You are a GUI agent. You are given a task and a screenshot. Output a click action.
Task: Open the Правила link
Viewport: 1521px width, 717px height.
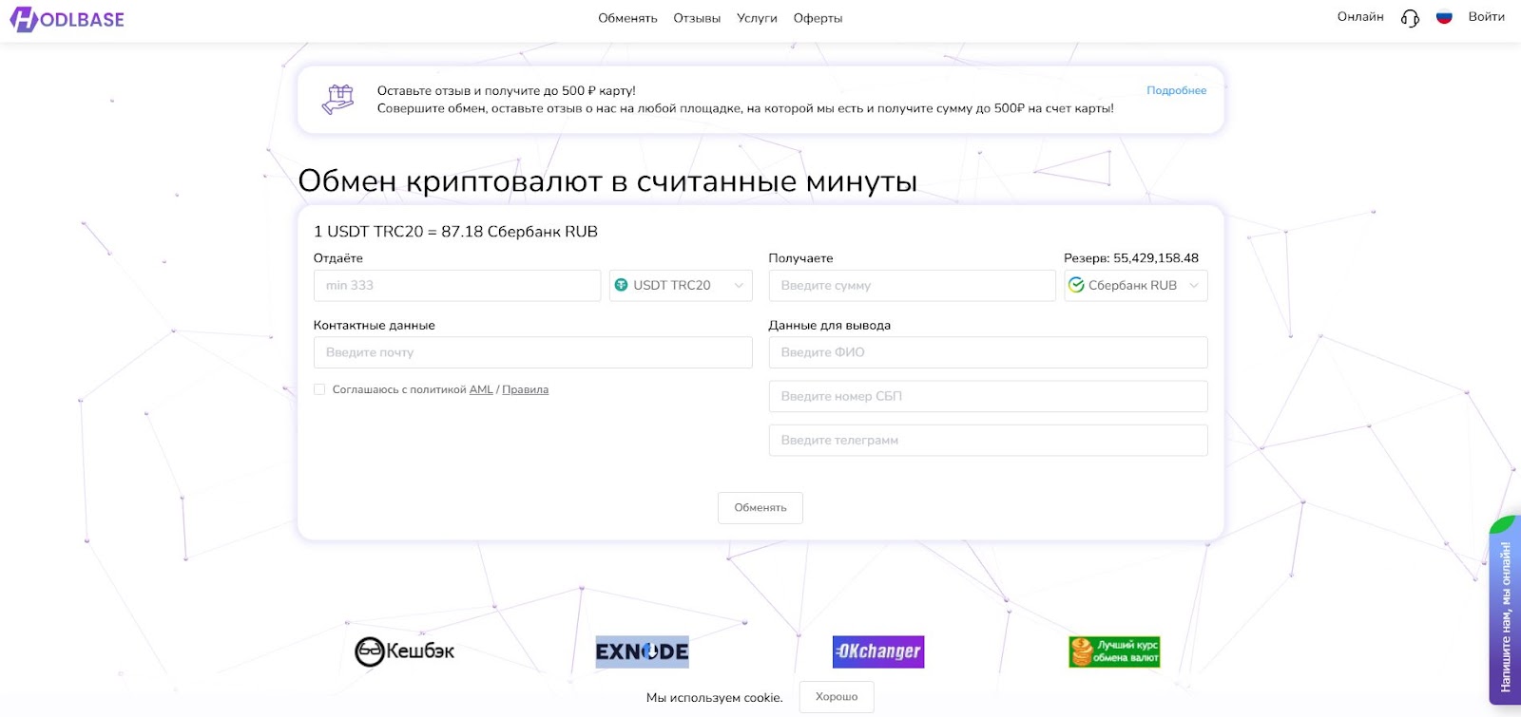click(525, 389)
